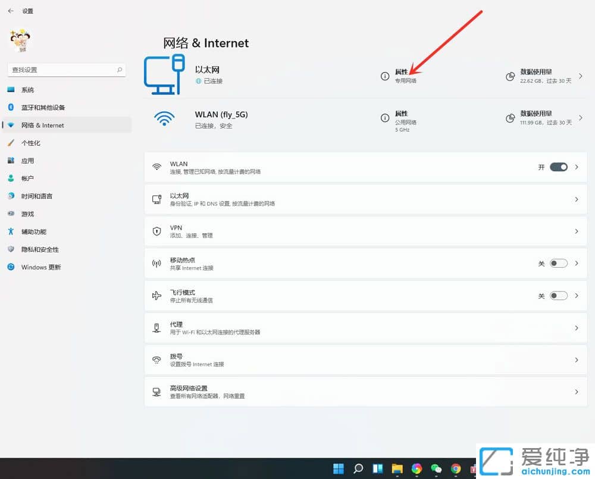The height and width of the screenshot is (479, 595).
Task: Click the 查找设置 search input field
Action: tap(67, 70)
